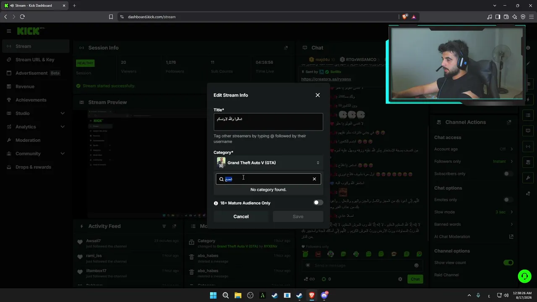Open Stream URL & Key page
This screenshot has width=537, height=302.
(x=36, y=60)
